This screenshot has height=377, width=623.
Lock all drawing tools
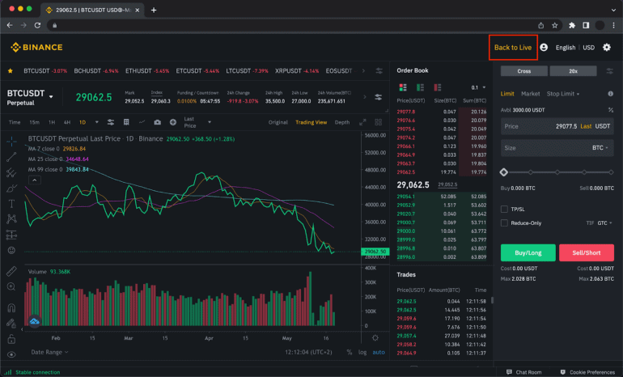point(11,339)
